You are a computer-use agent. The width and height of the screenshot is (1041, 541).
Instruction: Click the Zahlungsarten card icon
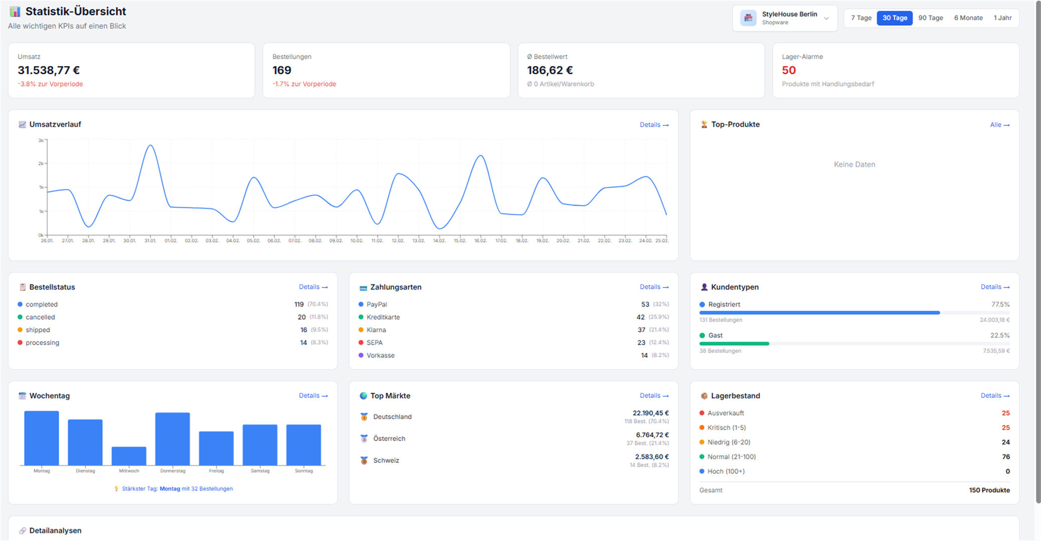[x=363, y=288]
